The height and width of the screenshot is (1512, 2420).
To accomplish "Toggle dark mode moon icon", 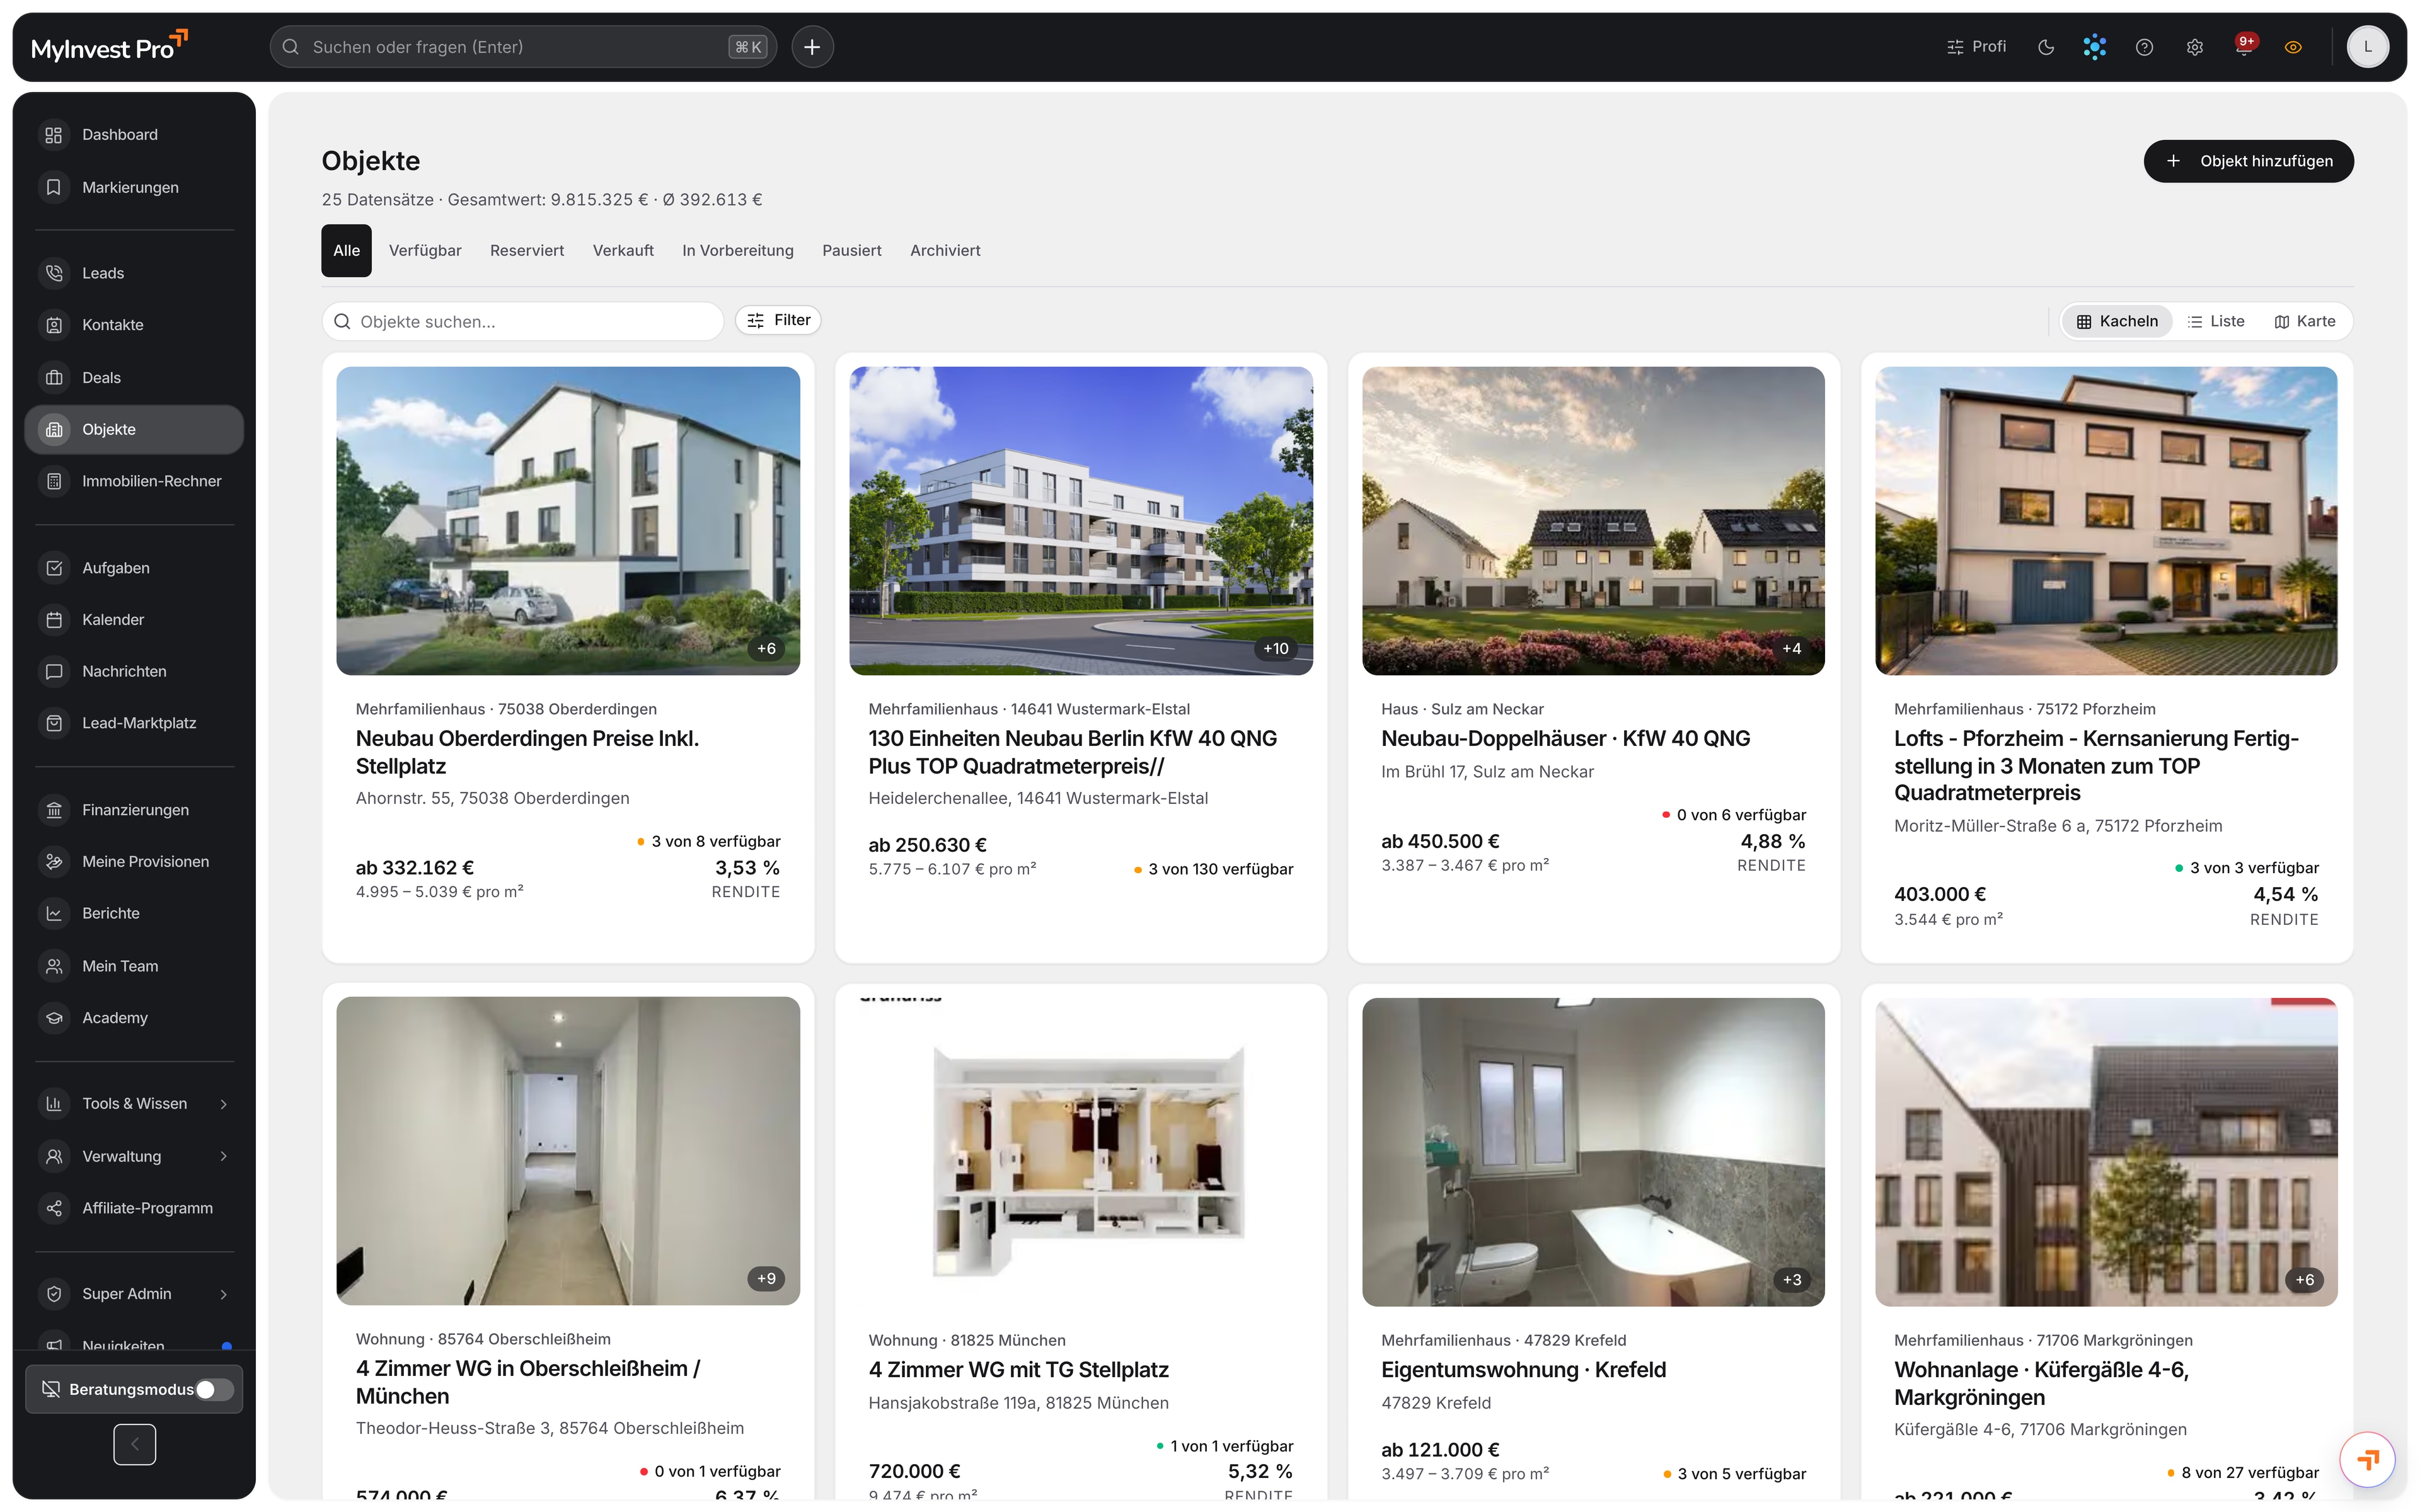I will [x=2046, y=47].
